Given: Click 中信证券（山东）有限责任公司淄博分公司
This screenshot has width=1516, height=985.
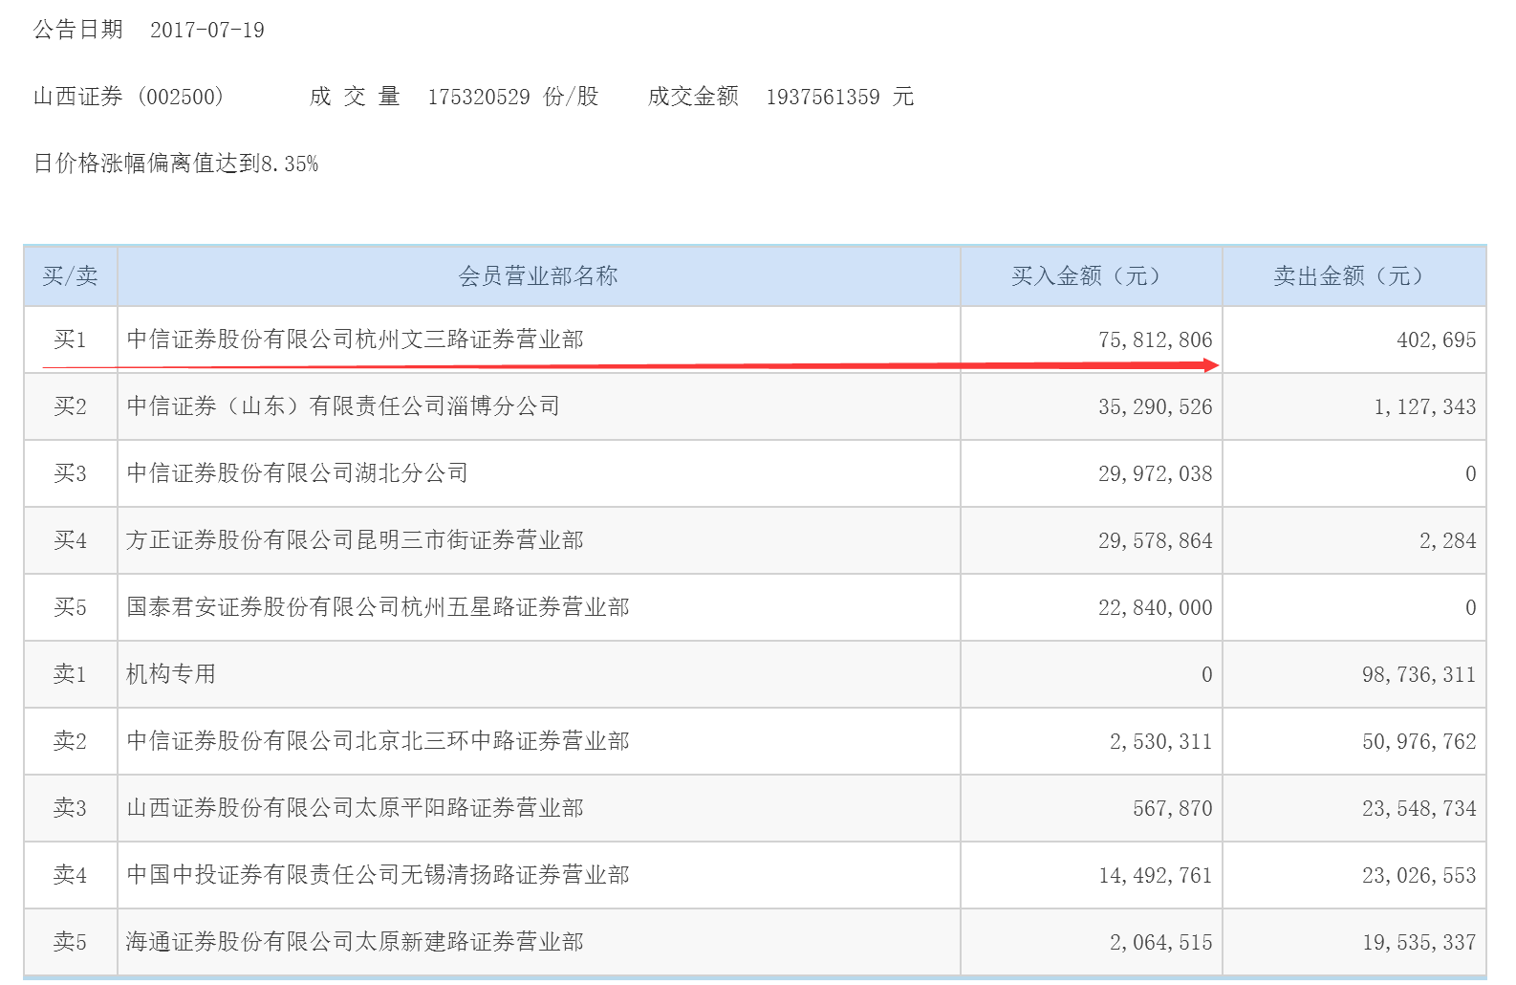Looking at the screenshot, I should click(343, 406).
